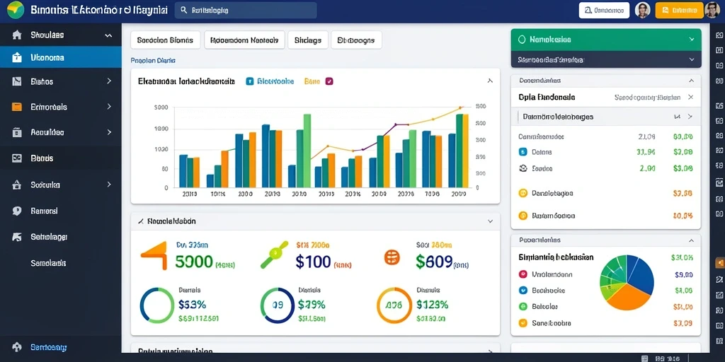Expand the third sidebar row with its right chevron
Screen dimensions: 725x362
109,81
